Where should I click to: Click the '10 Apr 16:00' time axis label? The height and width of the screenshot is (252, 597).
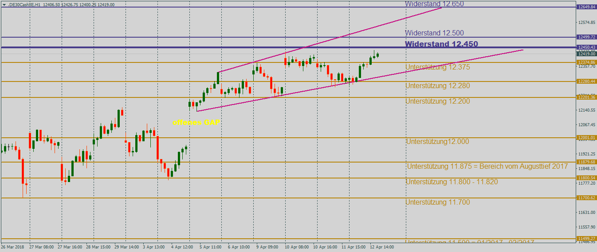pyautogui.click(x=325, y=247)
